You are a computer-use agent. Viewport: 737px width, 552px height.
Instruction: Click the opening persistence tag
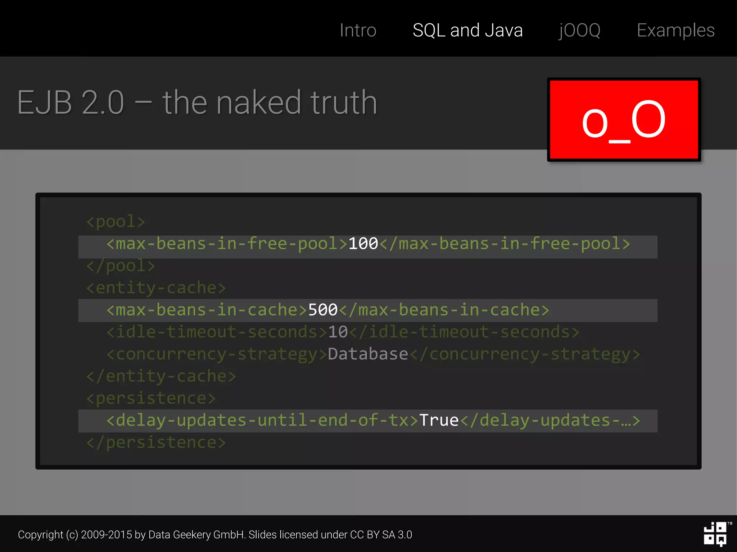click(151, 398)
